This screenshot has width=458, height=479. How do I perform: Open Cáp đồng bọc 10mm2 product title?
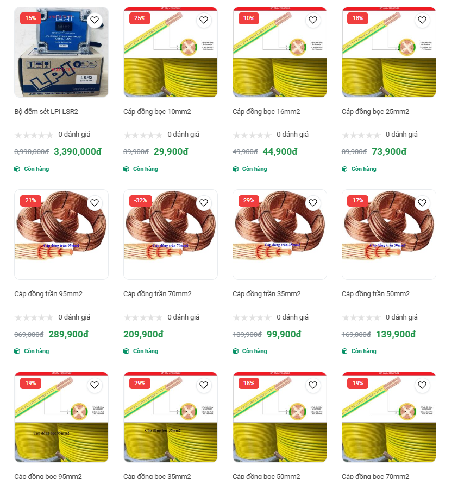click(157, 112)
